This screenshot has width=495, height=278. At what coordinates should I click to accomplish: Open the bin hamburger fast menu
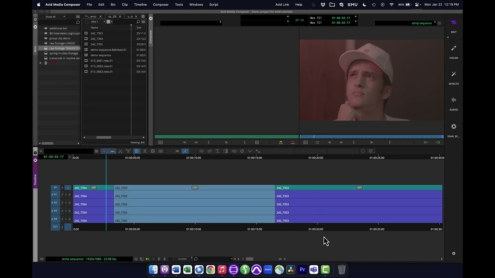point(143,22)
